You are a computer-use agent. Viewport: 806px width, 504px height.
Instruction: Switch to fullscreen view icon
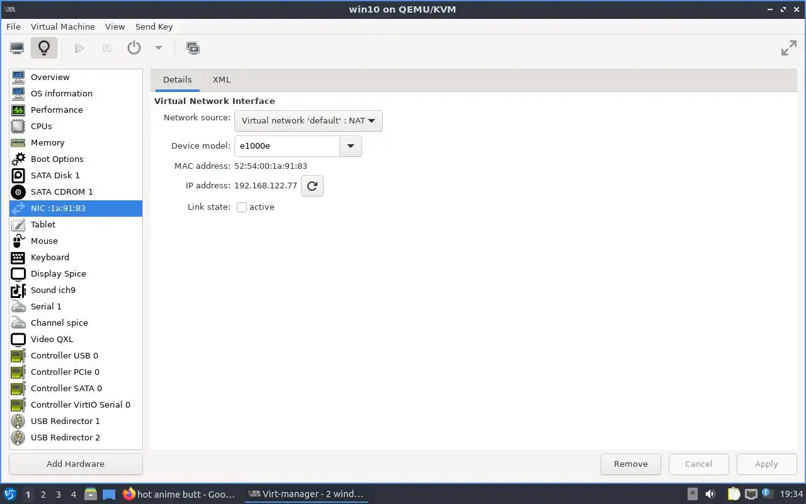[788, 48]
